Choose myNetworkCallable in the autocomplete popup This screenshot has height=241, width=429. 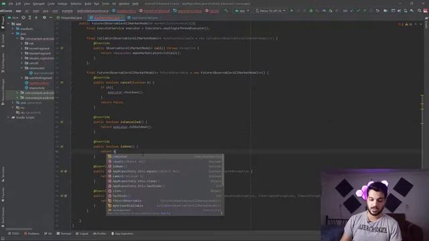(x=165, y=206)
